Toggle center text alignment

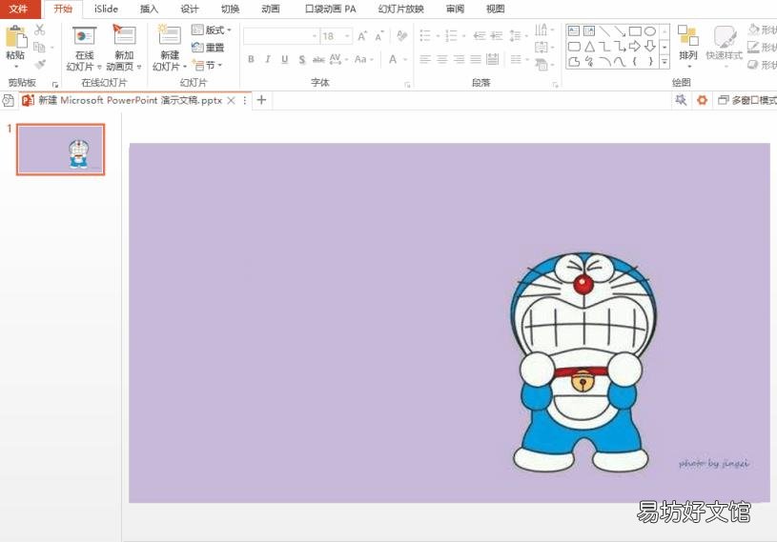pos(442,59)
